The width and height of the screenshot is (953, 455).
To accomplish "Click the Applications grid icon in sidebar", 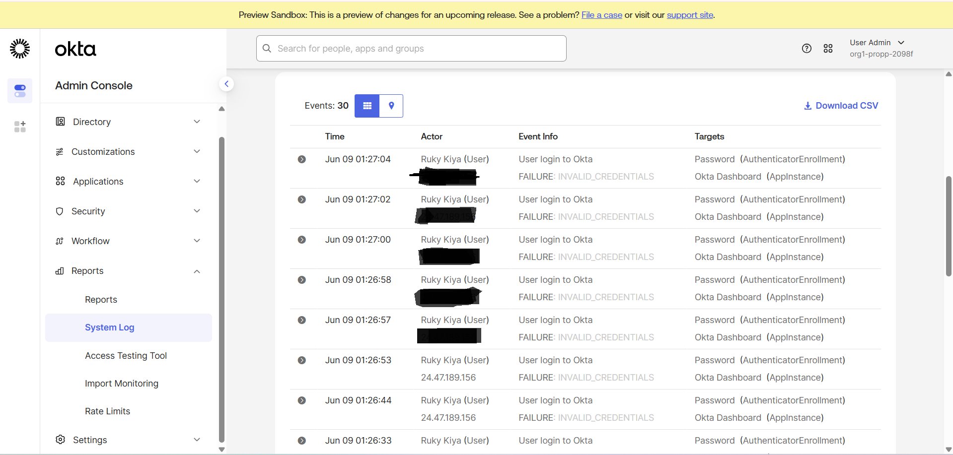I will click(60, 181).
